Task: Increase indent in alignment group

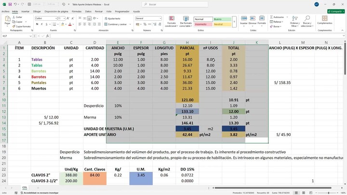Action: pyautogui.click(x=99, y=24)
